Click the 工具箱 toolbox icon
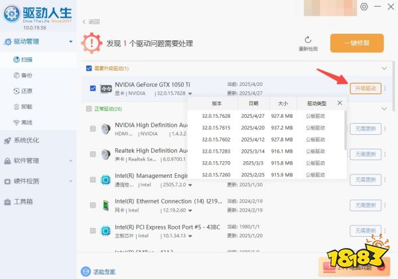Viewport: 398px width, 279px height. point(7,202)
